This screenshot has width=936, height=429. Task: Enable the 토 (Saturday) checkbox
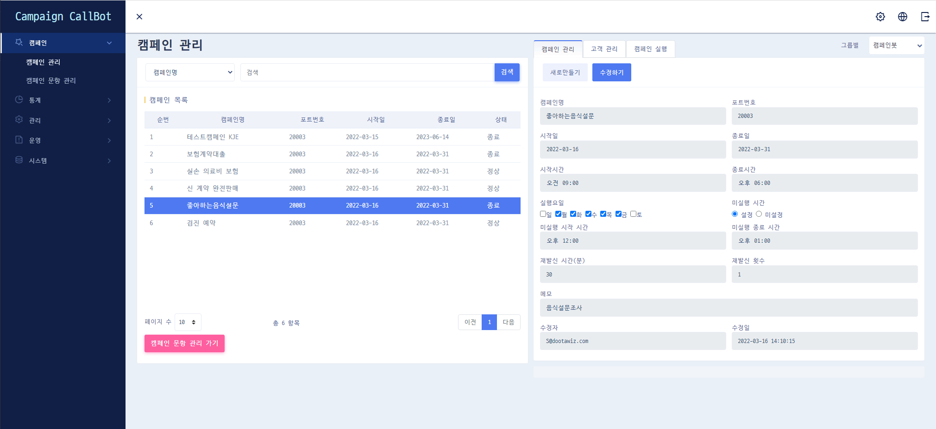click(x=633, y=214)
